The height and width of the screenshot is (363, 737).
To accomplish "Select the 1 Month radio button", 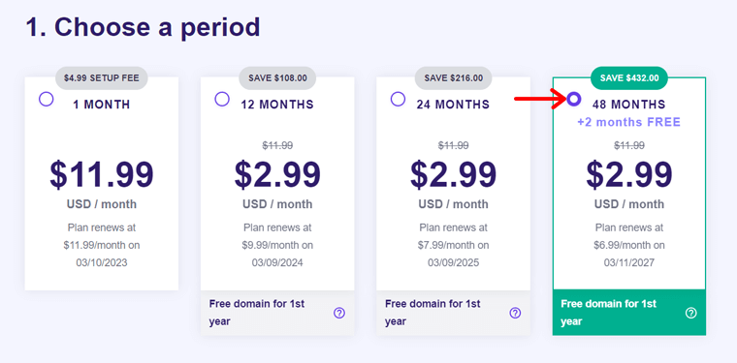I will pyautogui.click(x=47, y=100).
